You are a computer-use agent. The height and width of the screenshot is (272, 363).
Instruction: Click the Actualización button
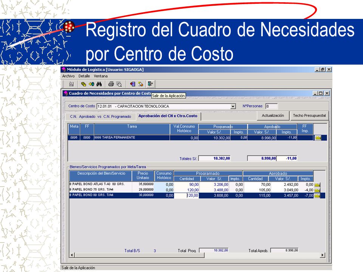[273, 116]
